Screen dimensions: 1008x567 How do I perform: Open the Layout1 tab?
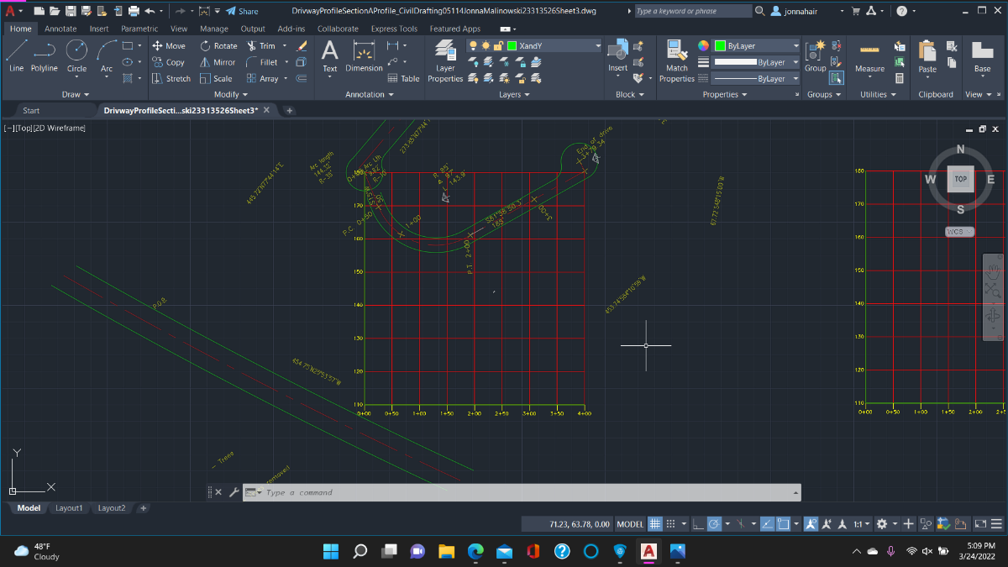pos(69,508)
